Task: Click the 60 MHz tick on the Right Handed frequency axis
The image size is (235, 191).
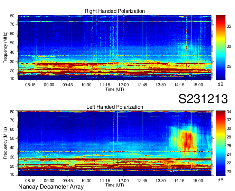Action: (x=12, y=34)
